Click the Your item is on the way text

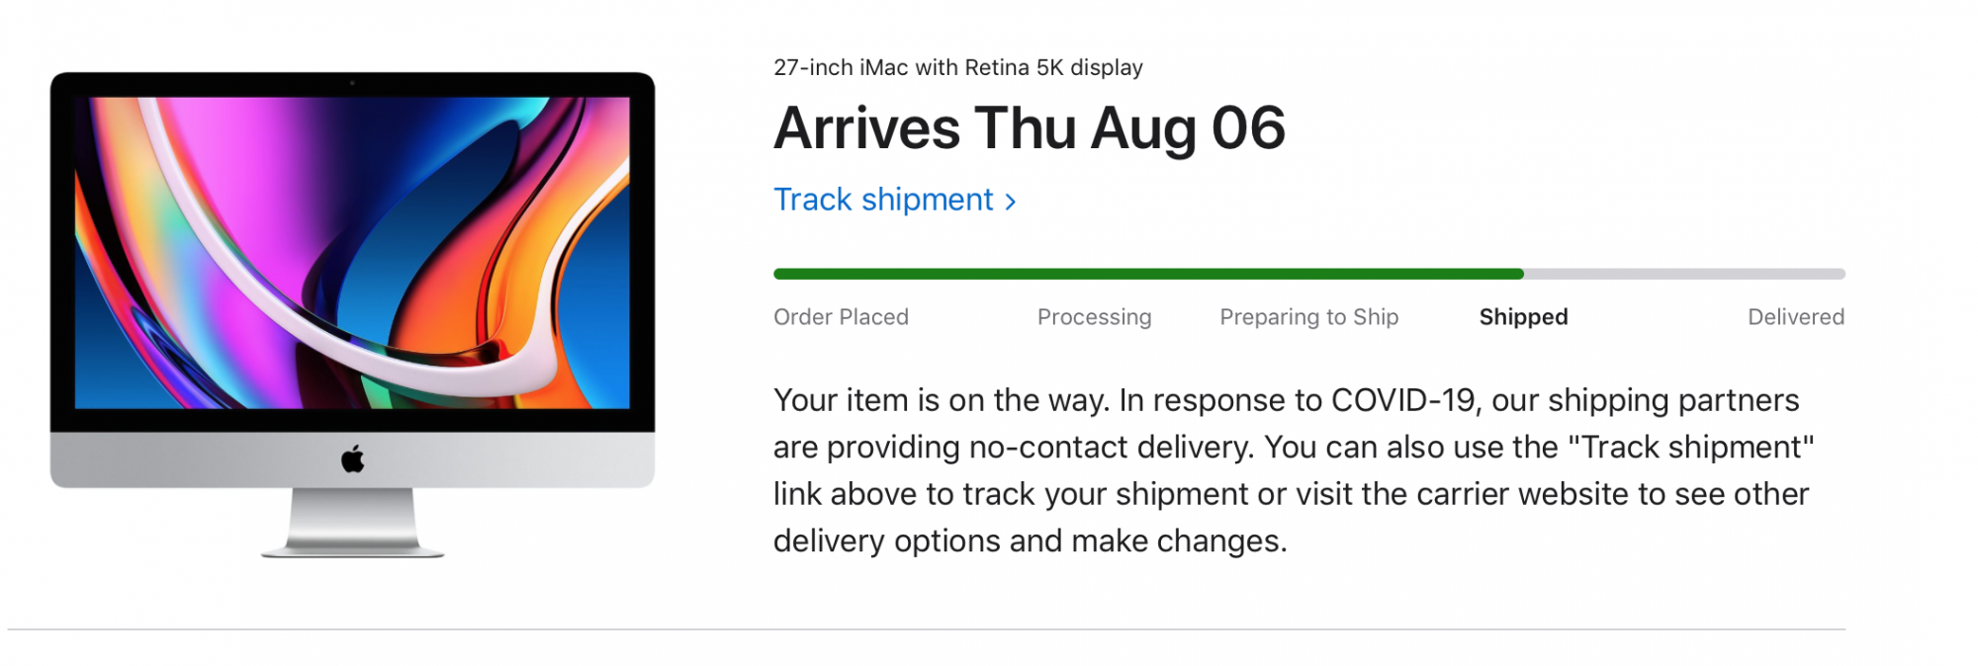pyautogui.click(x=940, y=400)
